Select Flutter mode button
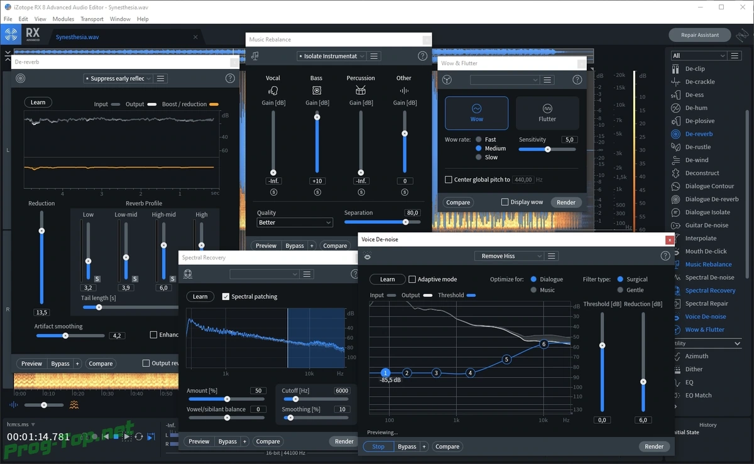 click(x=547, y=113)
